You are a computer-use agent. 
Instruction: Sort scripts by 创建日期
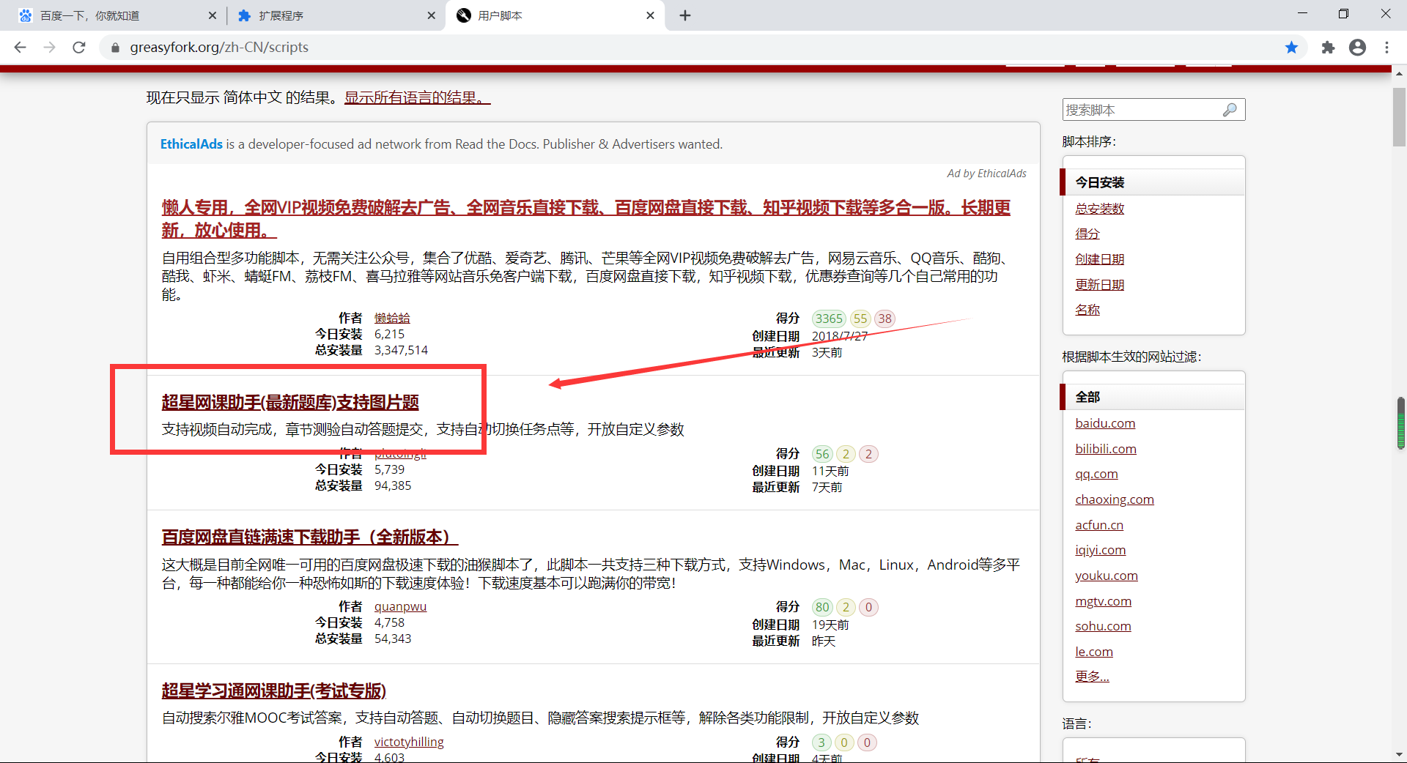click(1099, 259)
